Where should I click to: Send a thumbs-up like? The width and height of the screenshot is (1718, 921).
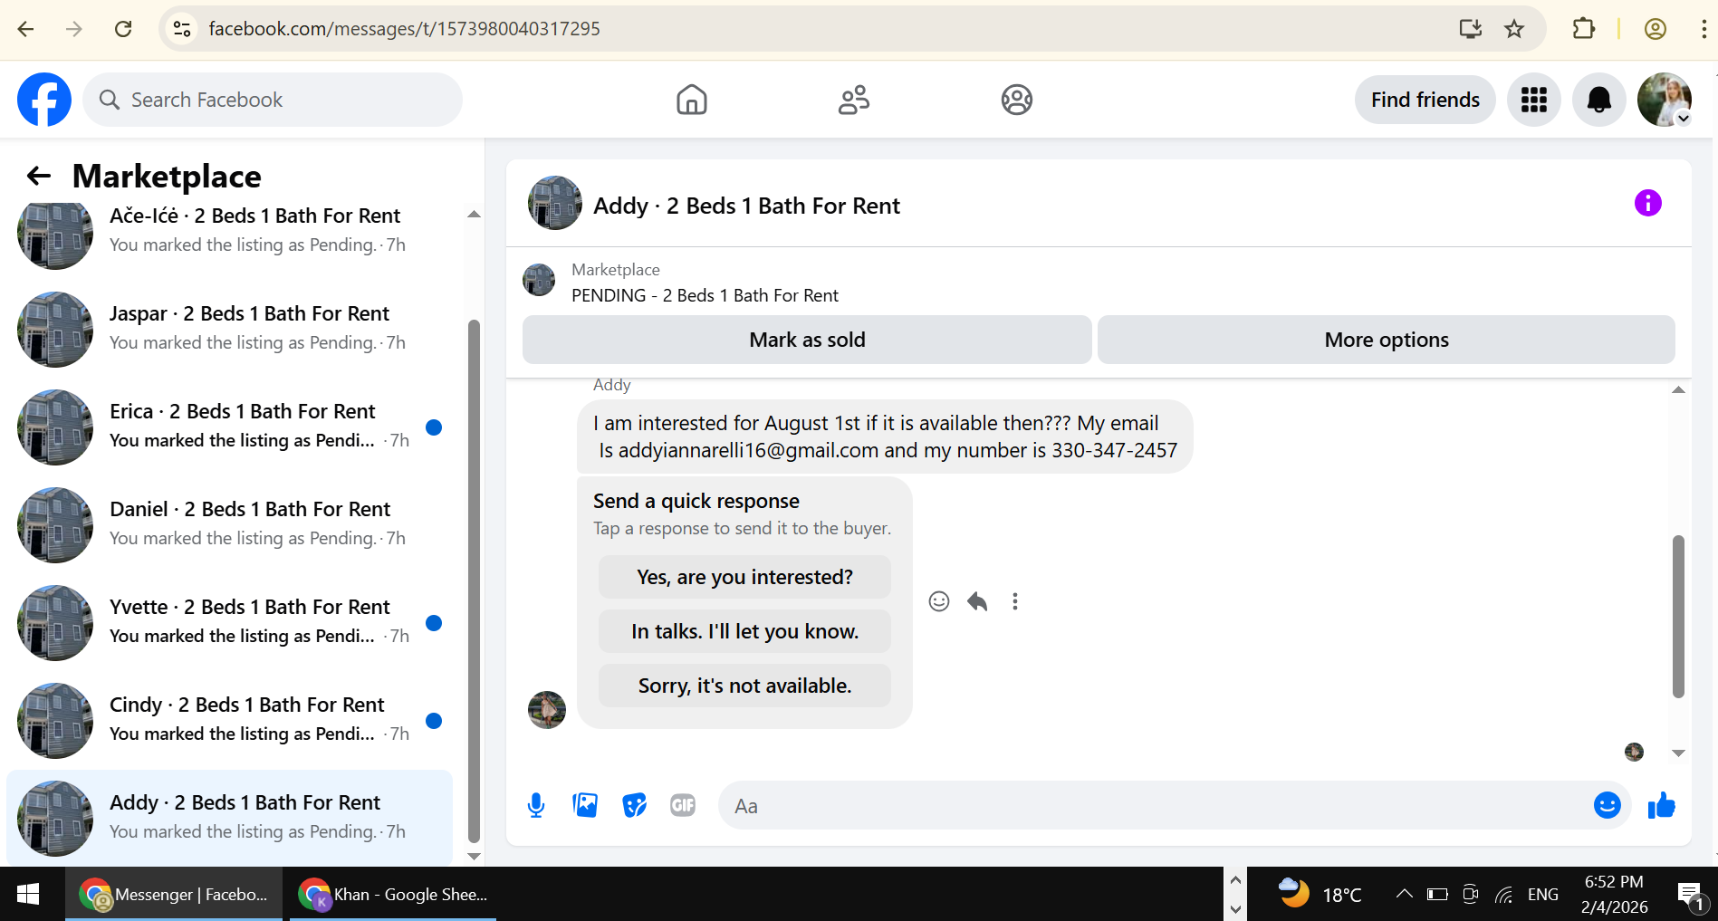tap(1662, 805)
